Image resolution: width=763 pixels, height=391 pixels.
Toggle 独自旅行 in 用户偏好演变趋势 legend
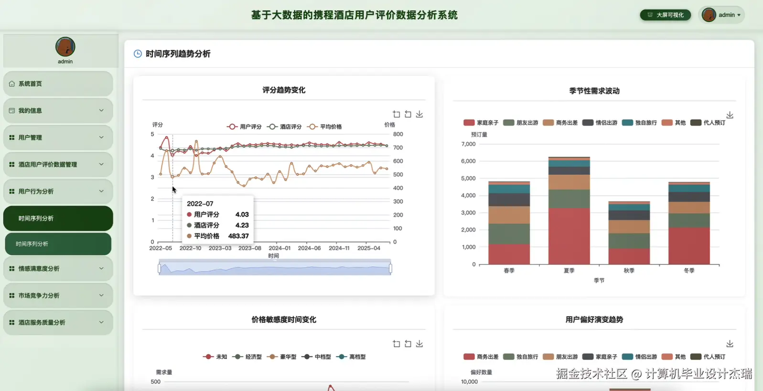(520, 357)
